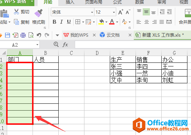Open clear format dropdown arrow

(x=129, y=22)
